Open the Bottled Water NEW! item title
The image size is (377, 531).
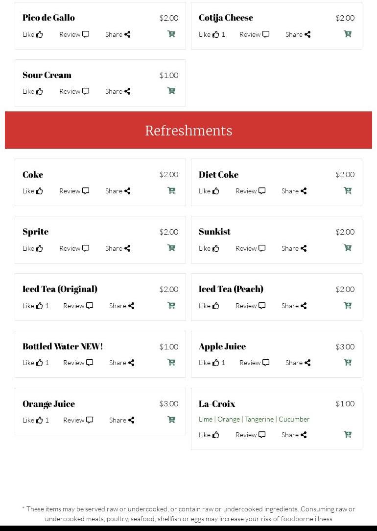(x=63, y=346)
